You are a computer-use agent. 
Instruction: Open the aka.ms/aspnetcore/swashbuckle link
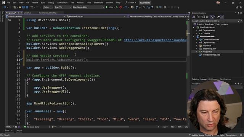[x=155, y=40]
